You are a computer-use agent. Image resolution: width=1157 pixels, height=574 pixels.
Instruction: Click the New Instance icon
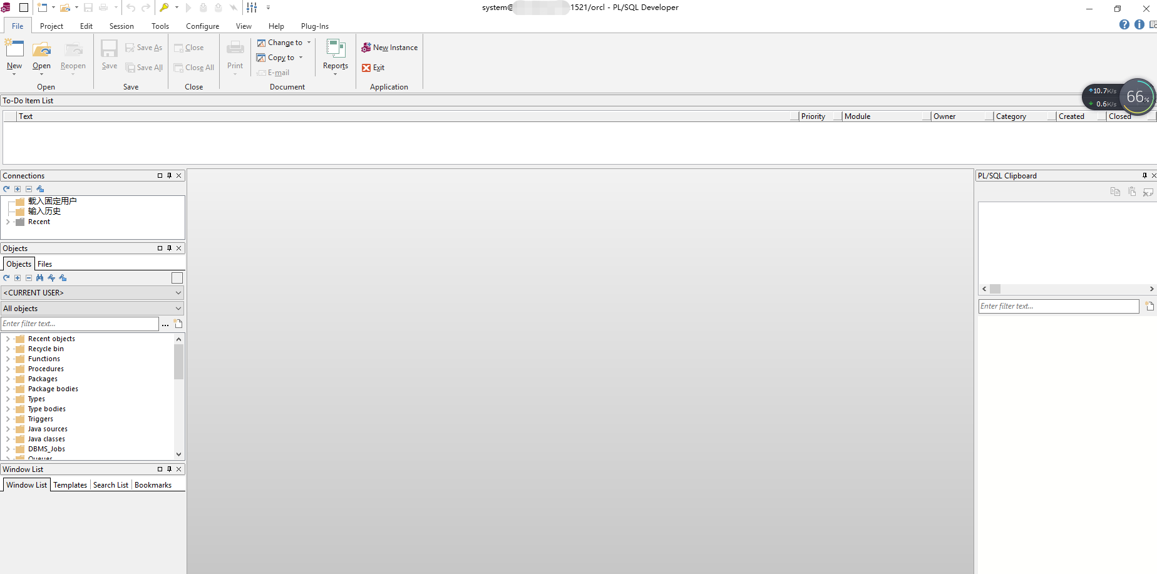click(x=366, y=47)
